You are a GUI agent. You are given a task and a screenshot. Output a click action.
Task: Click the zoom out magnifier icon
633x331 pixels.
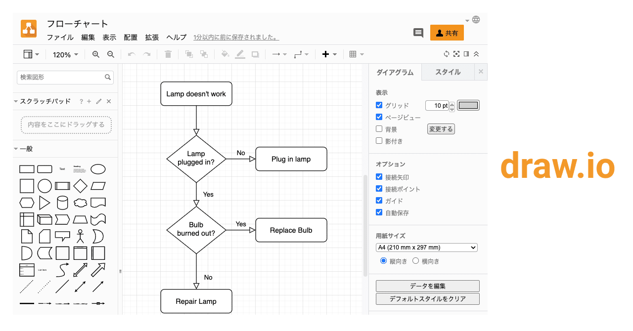(x=111, y=54)
